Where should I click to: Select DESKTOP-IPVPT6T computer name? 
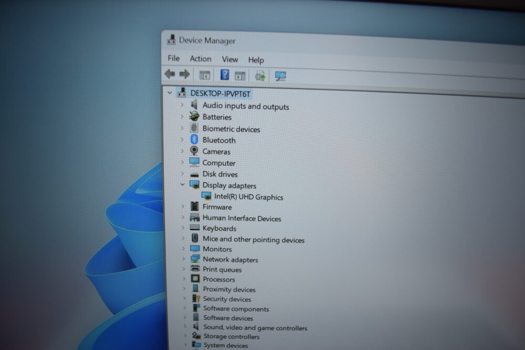click(220, 94)
